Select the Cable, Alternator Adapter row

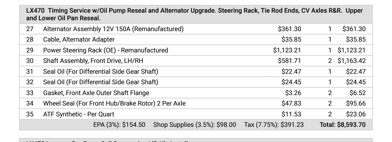point(196,39)
